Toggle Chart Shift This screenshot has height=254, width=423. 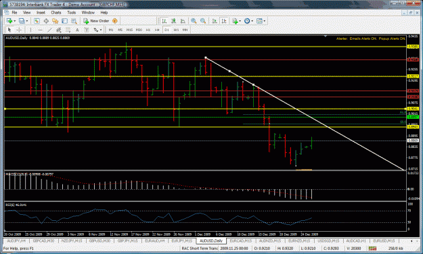(224, 21)
